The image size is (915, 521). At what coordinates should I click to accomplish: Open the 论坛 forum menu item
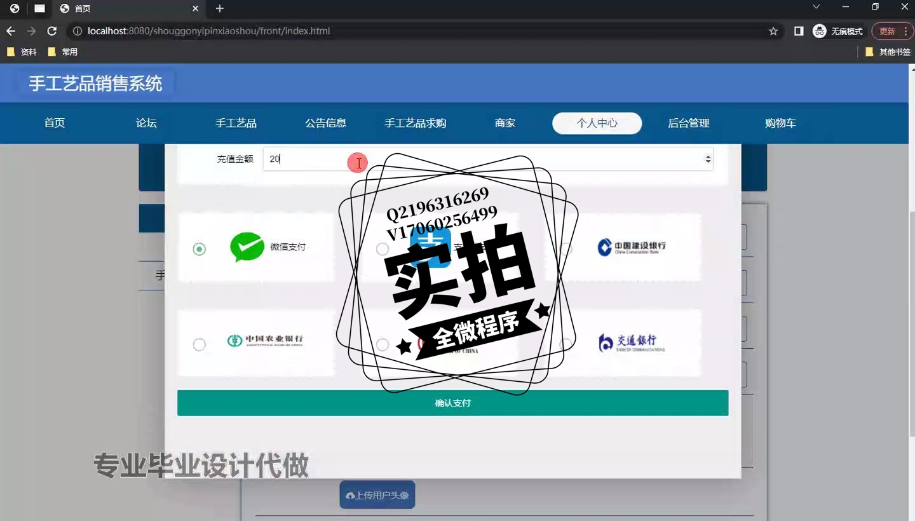coord(146,123)
